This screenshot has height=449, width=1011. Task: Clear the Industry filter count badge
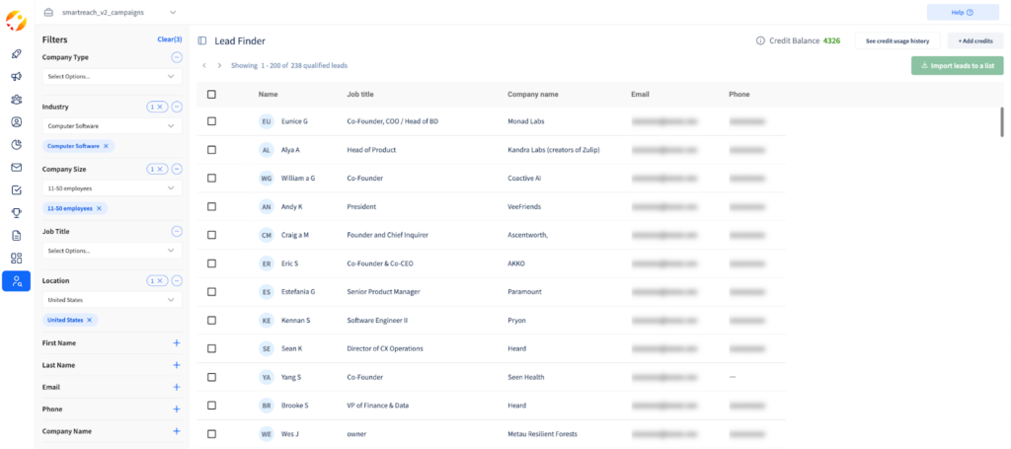click(157, 107)
